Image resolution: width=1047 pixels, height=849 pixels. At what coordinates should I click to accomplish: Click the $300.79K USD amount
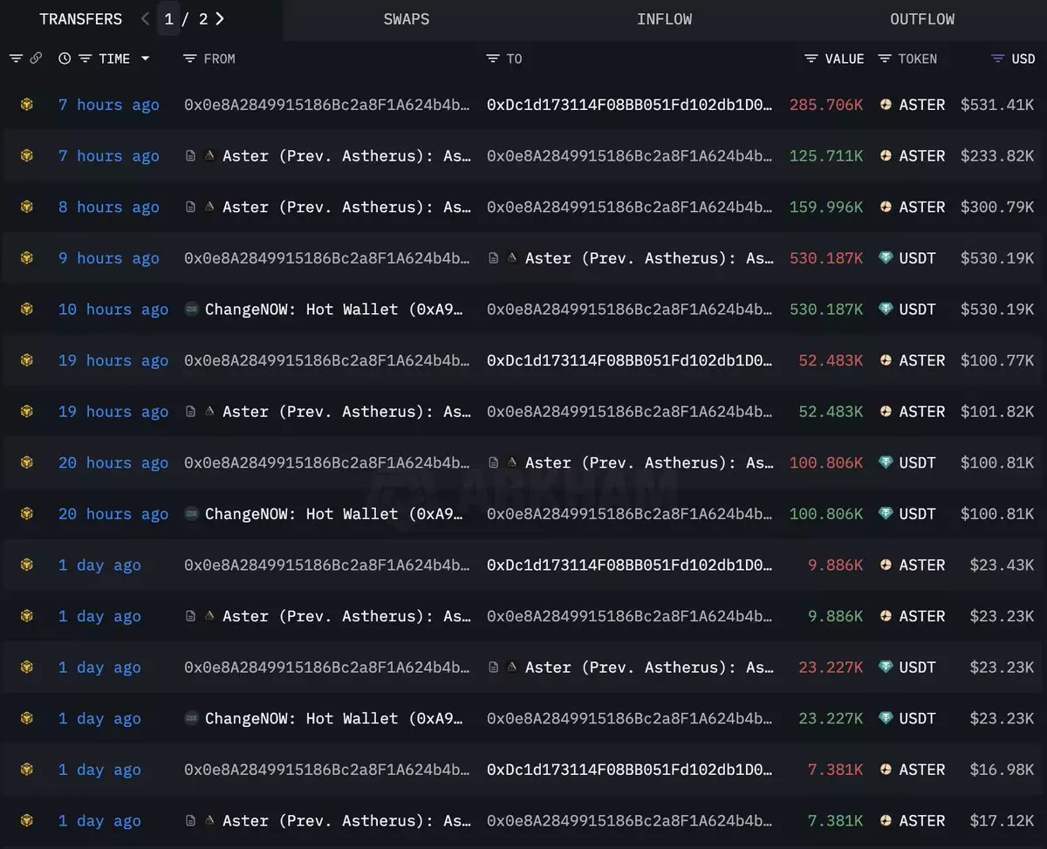[x=997, y=207]
